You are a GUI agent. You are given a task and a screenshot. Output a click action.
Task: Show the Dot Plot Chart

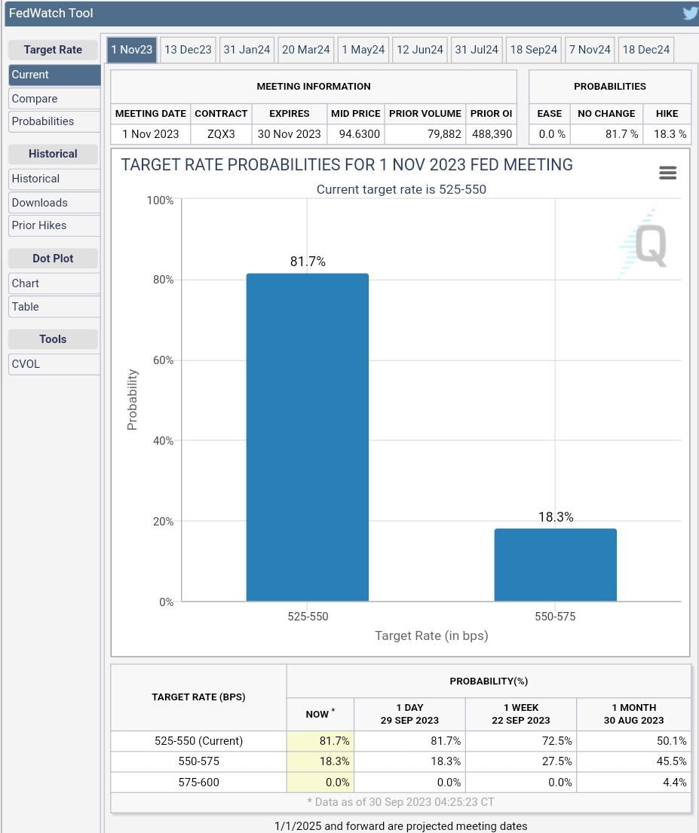(x=54, y=283)
